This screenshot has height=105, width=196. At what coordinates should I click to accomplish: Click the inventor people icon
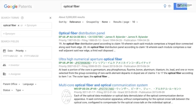(4, 65)
